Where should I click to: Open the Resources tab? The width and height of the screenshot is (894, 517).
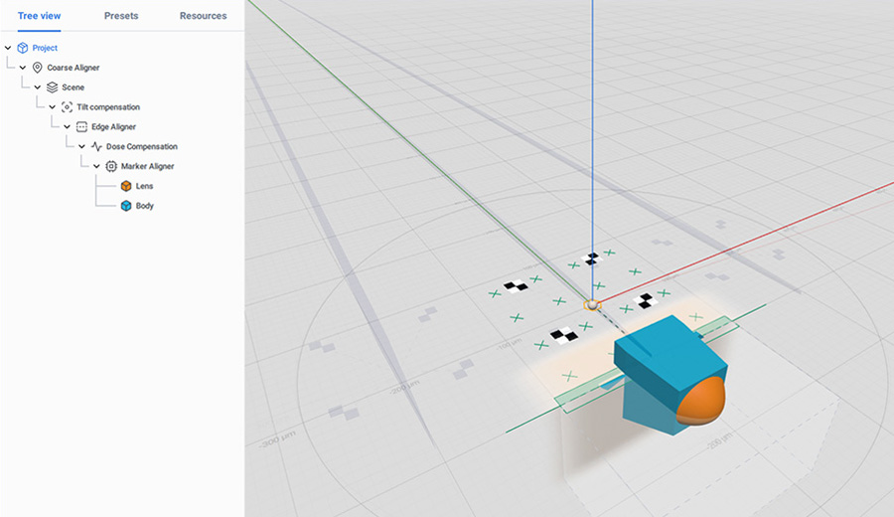pos(203,16)
